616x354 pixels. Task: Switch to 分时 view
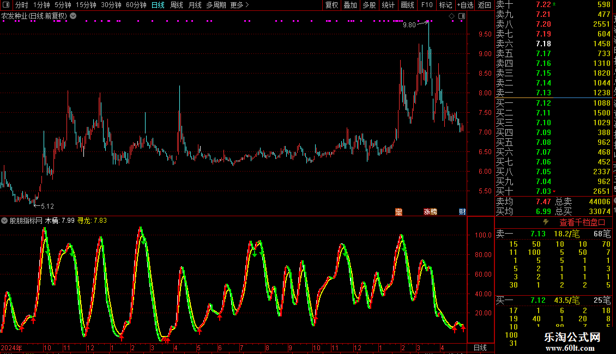coord(22,5)
